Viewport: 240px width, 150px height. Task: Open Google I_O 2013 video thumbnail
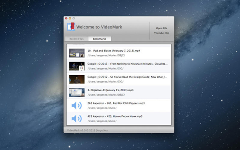[77, 66]
